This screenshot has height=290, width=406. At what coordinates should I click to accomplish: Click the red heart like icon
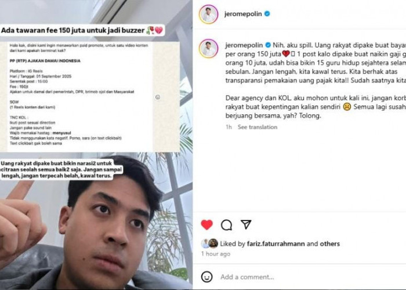[x=206, y=225]
